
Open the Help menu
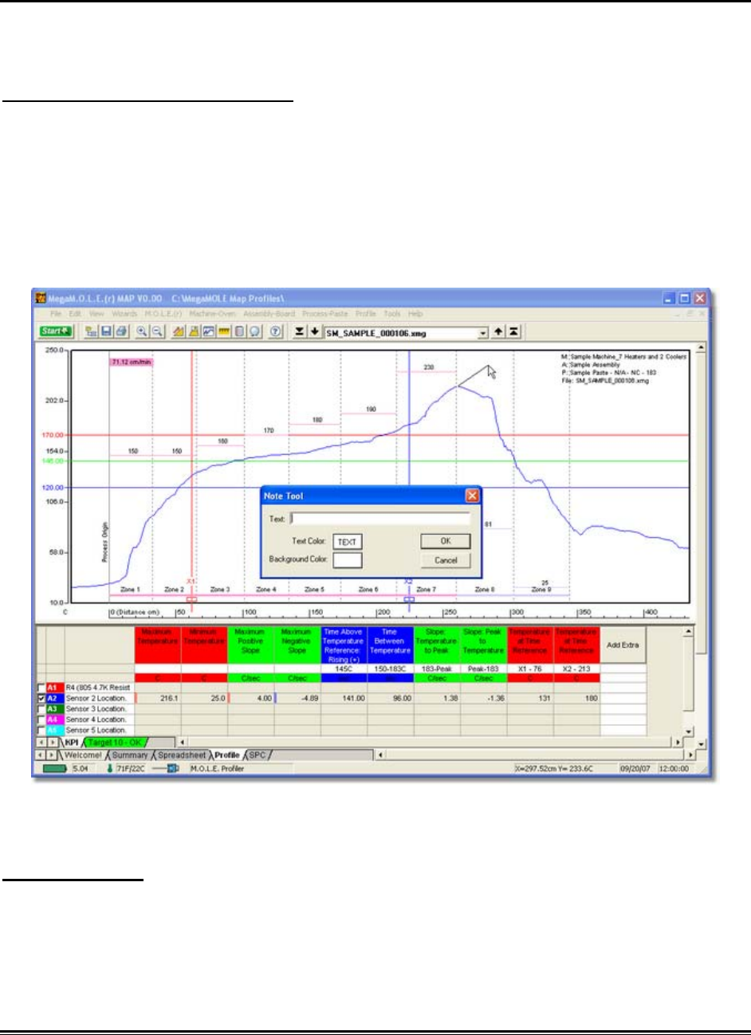click(x=415, y=313)
